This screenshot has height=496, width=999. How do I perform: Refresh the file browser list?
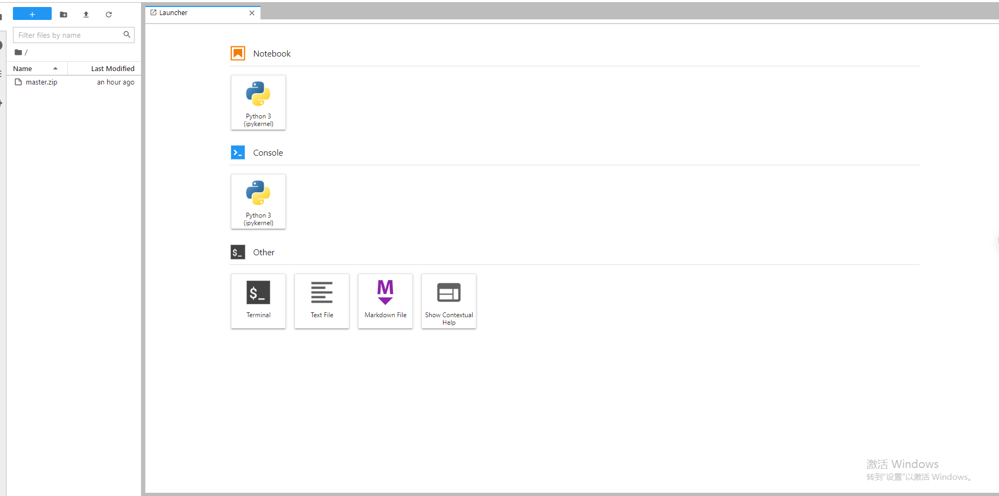click(109, 15)
